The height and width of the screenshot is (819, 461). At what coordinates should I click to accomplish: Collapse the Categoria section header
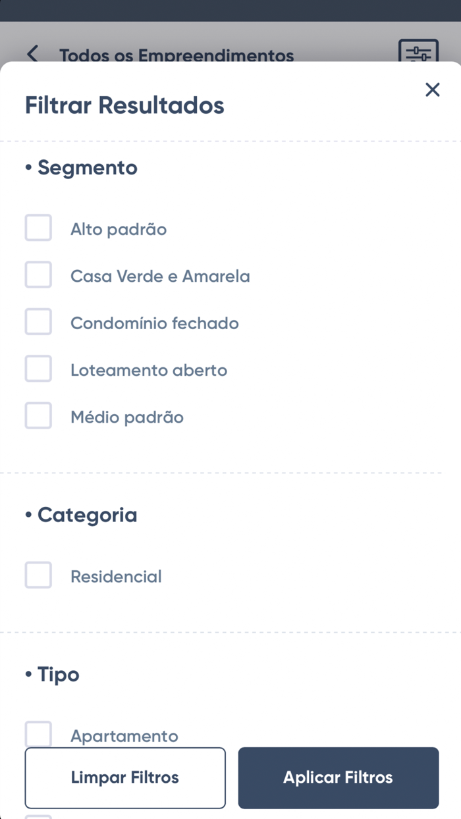(x=80, y=515)
